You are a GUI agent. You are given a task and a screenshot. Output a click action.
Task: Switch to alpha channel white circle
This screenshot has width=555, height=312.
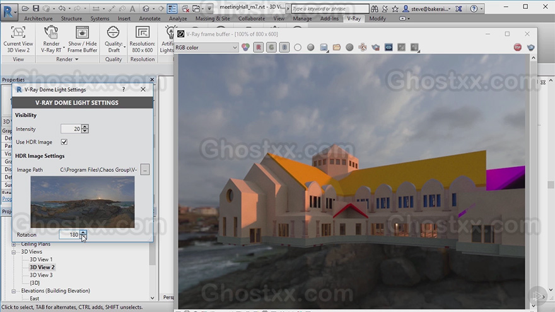298,47
